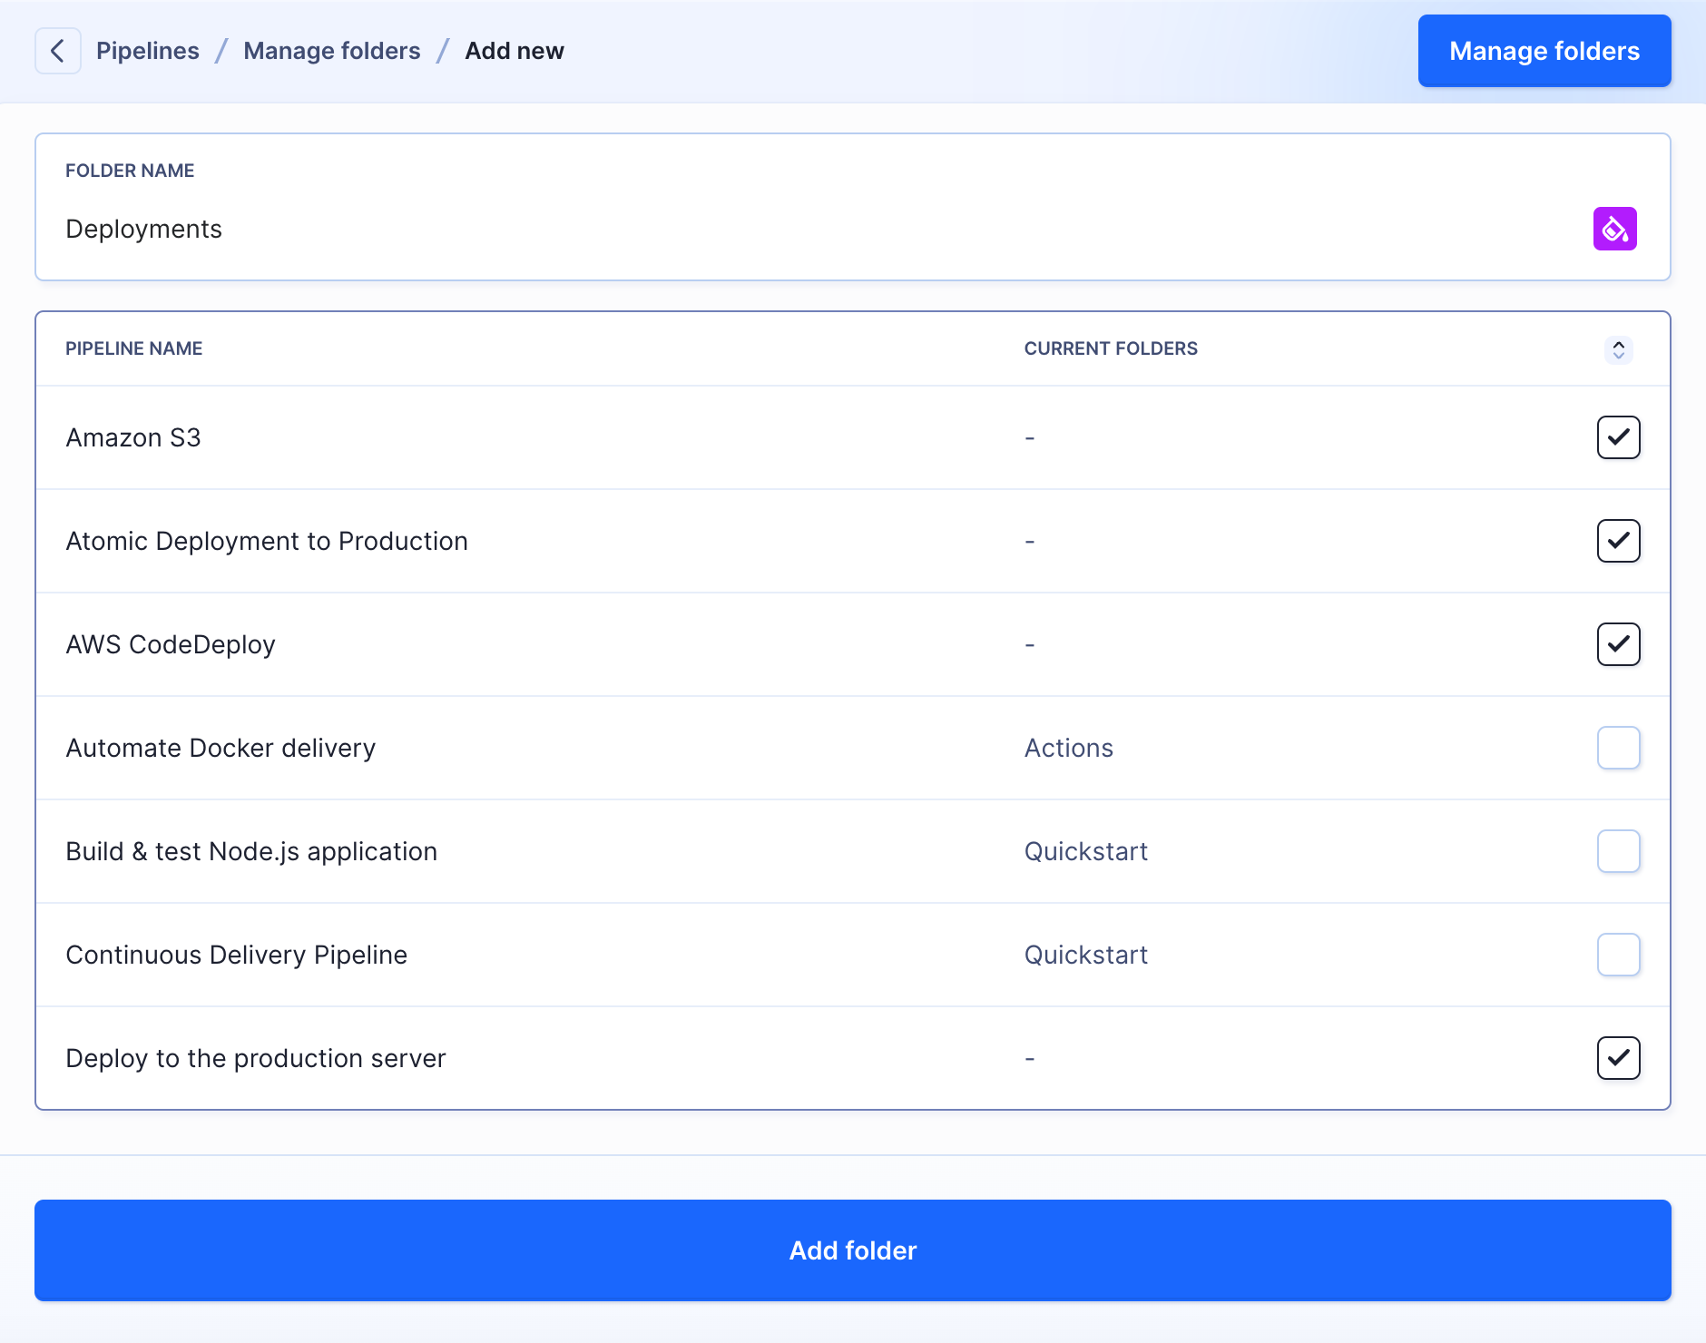
Task: Select the Amazon S3 pipeline name
Action: pos(133,437)
